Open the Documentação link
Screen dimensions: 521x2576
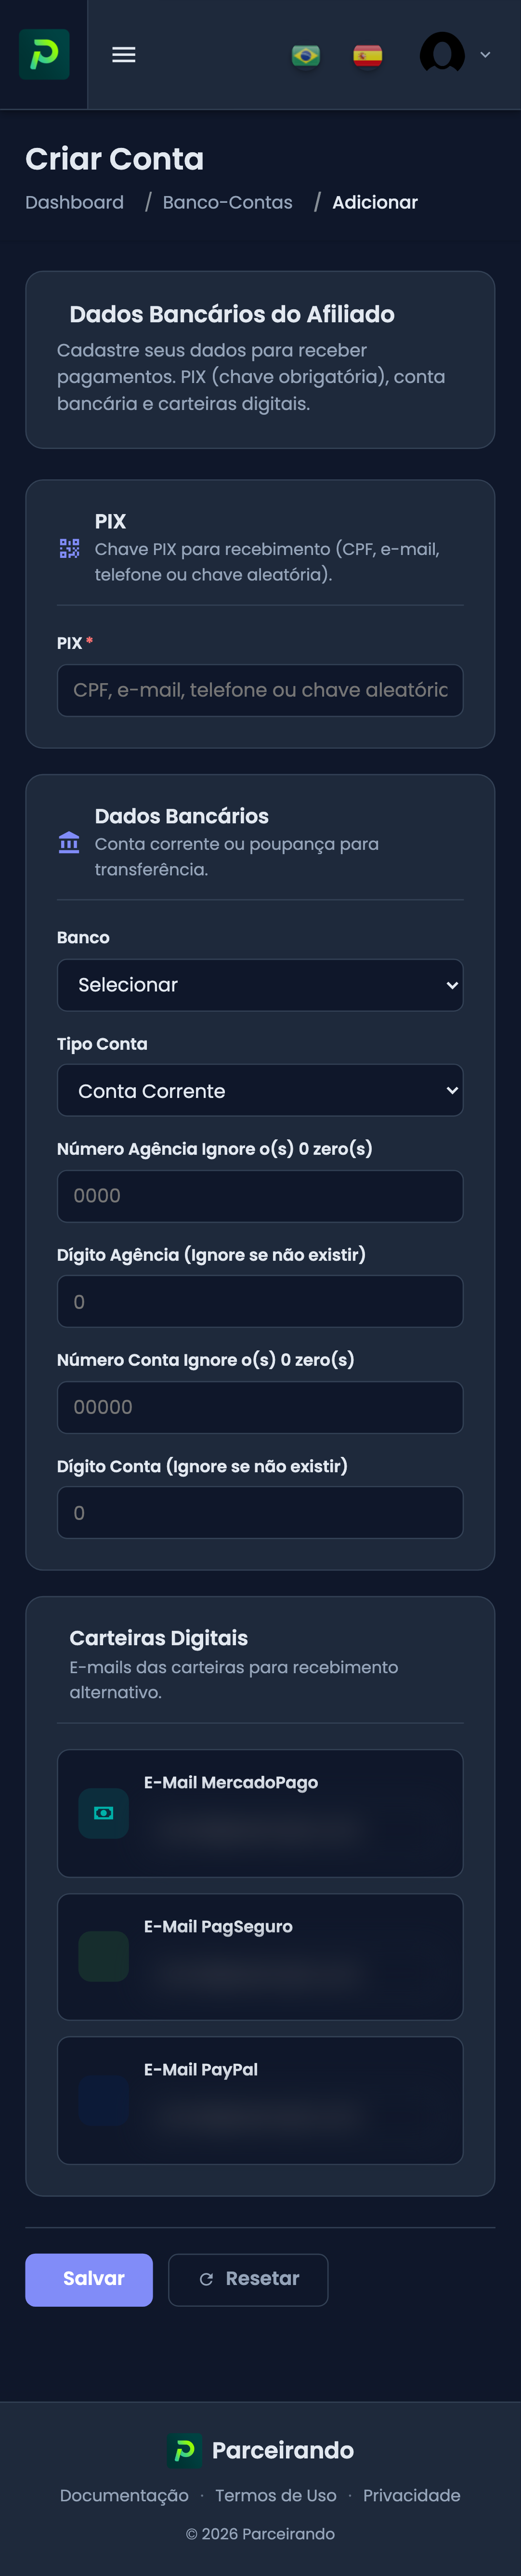coord(124,2496)
